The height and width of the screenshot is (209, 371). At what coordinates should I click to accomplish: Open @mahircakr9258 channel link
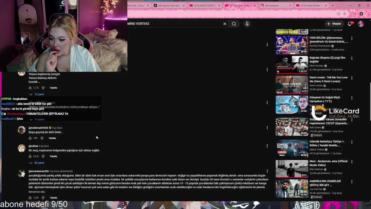(38, 128)
